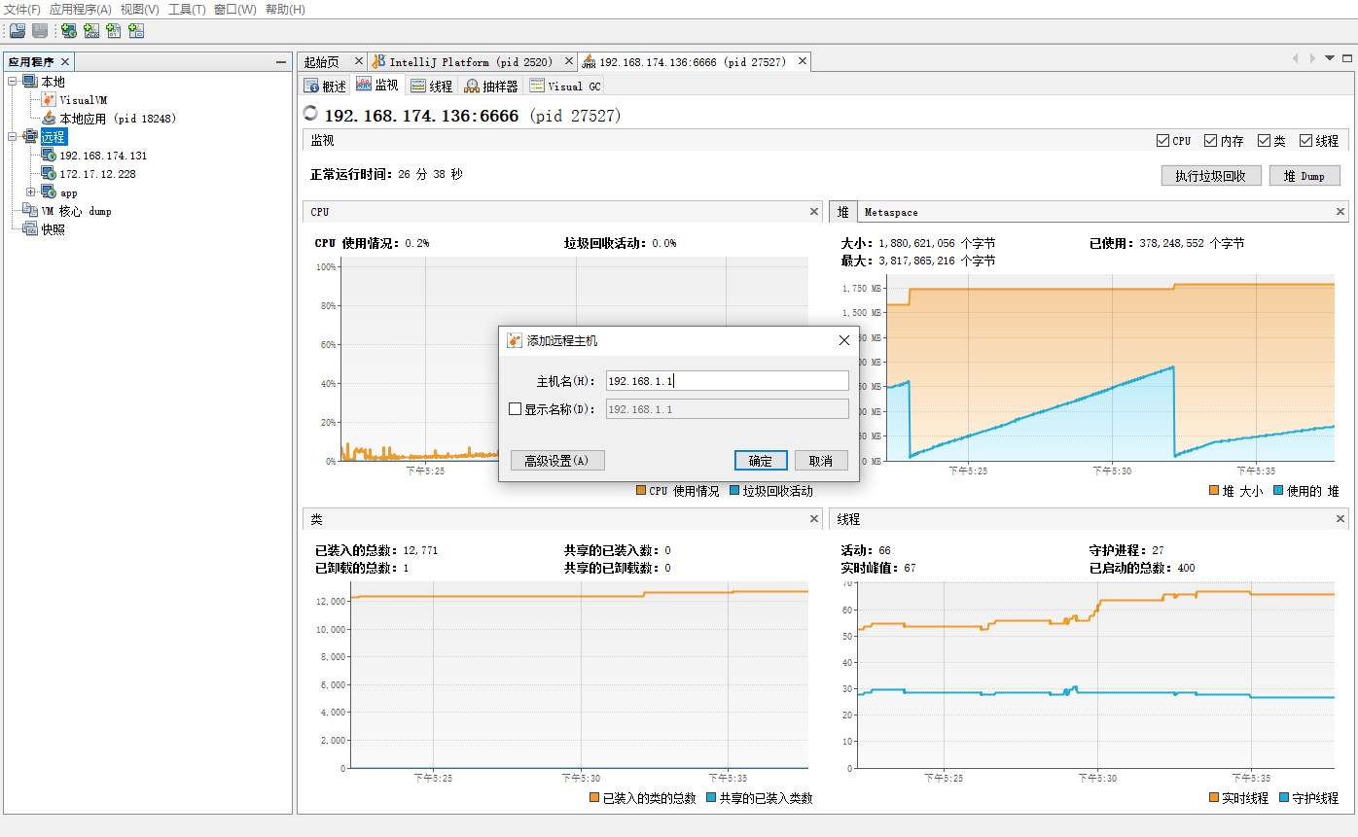This screenshot has width=1358, height=837.
Task: Switch to the 概述 tab
Action: click(x=325, y=86)
